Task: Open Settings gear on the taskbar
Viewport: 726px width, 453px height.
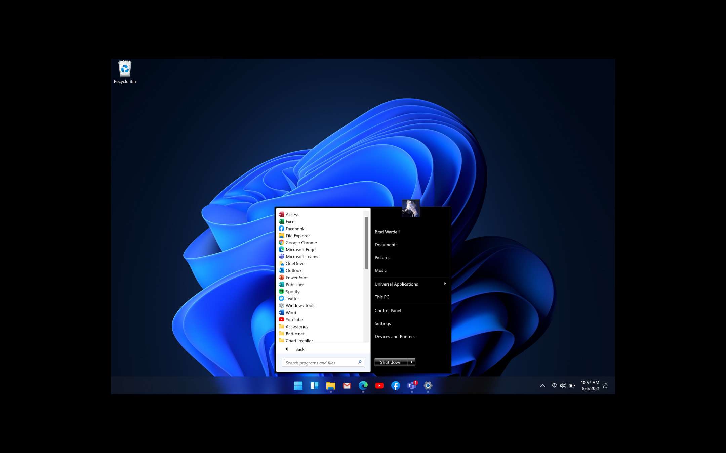Action: (428, 386)
